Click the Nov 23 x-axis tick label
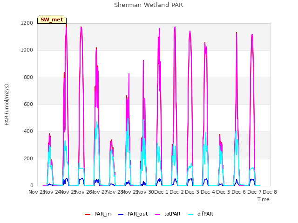The width and height of the screenshot is (298, 223). (37, 192)
